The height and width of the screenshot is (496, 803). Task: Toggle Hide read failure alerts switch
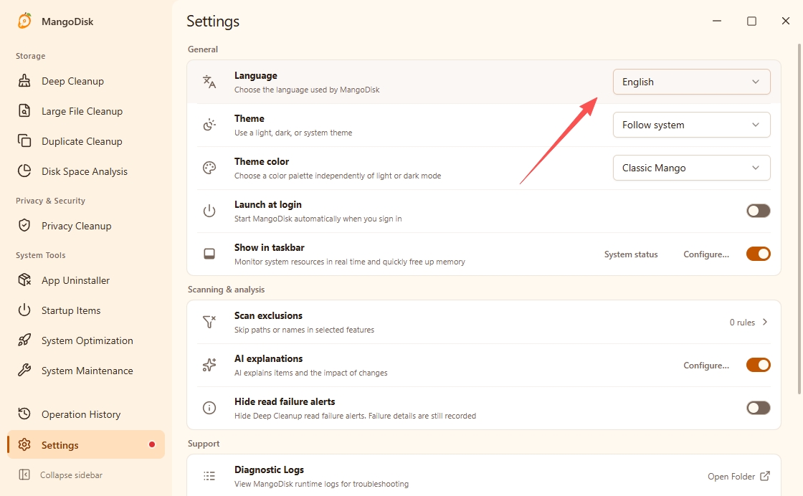pos(758,408)
